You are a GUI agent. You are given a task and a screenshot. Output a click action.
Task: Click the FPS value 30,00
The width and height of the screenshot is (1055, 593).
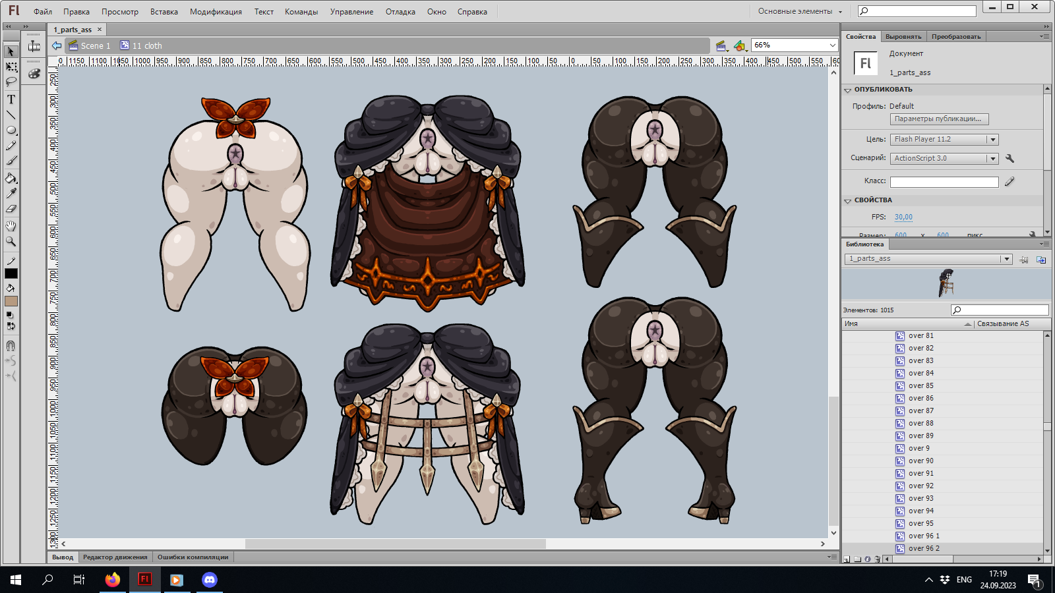903,217
